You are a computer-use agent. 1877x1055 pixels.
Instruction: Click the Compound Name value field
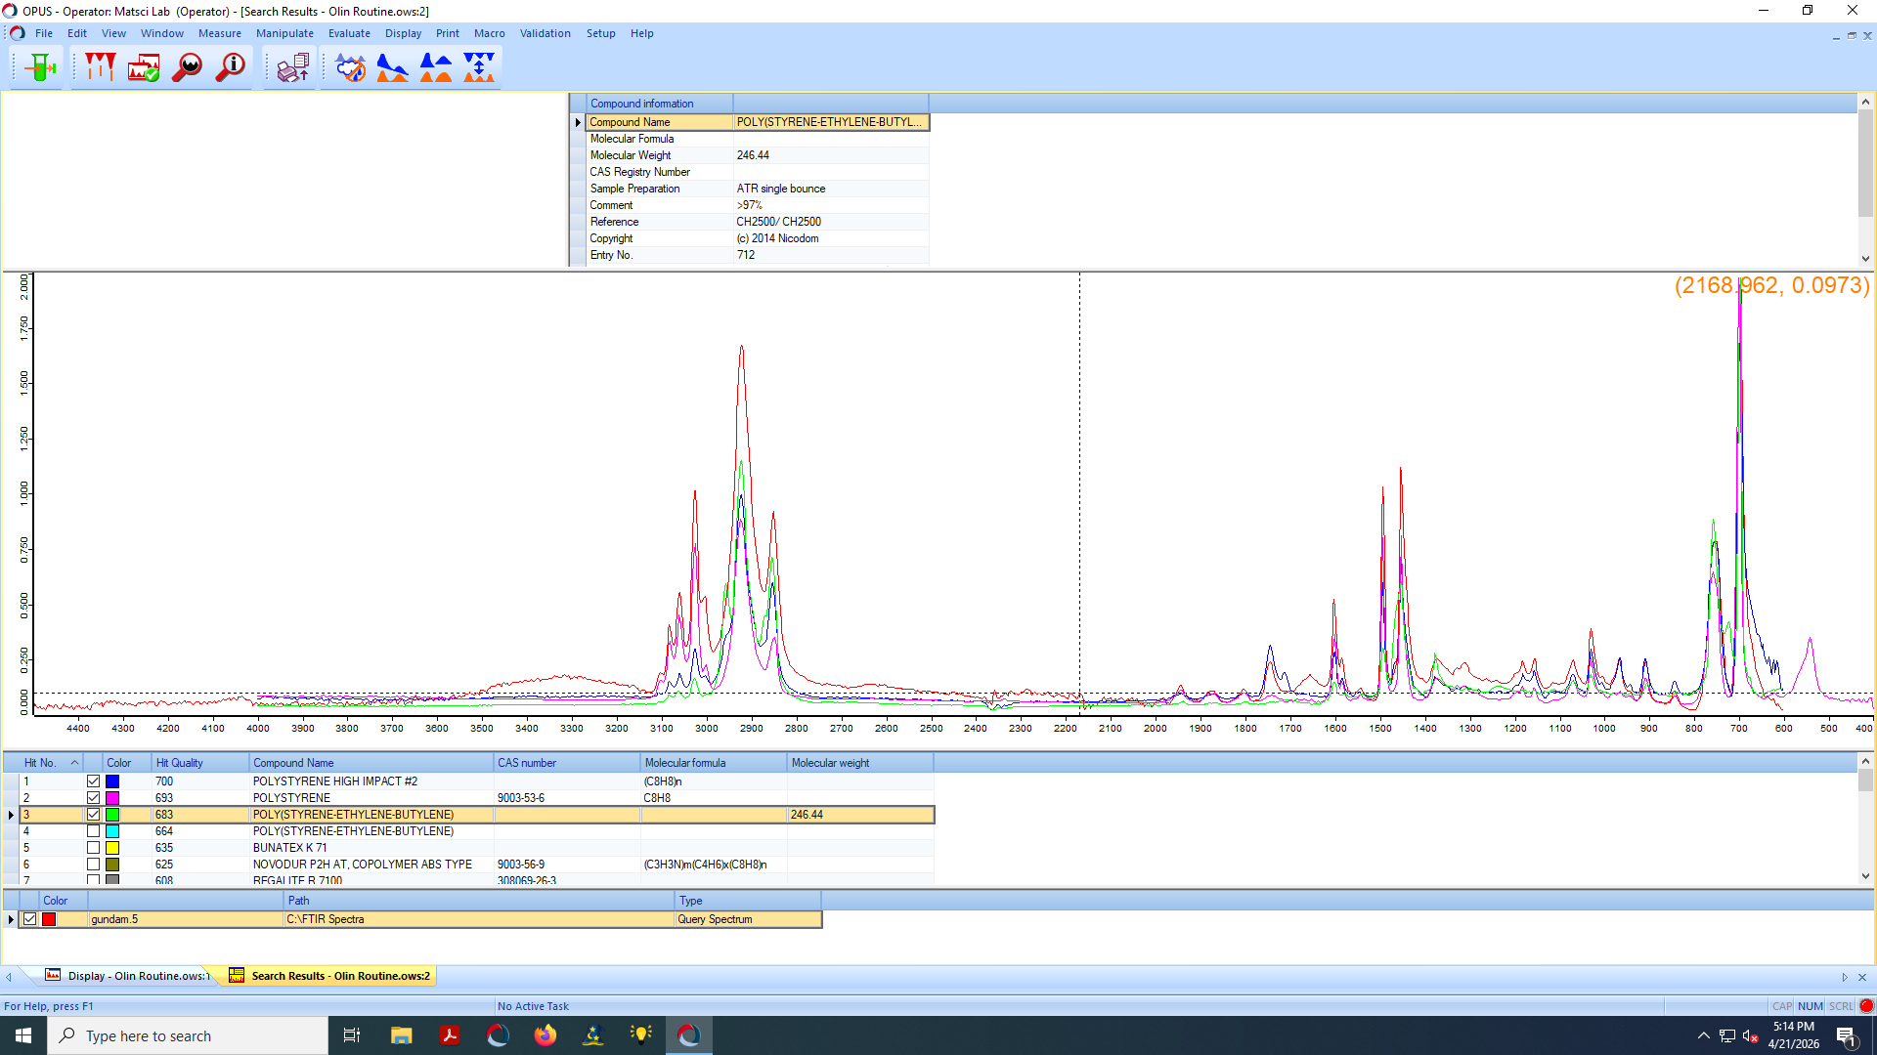pyautogui.click(x=830, y=122)
